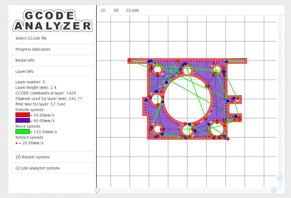Image resolution: width=291 pixels, height=198 pixels.
Task: Open the GCode tab
Action: (133, 10)
